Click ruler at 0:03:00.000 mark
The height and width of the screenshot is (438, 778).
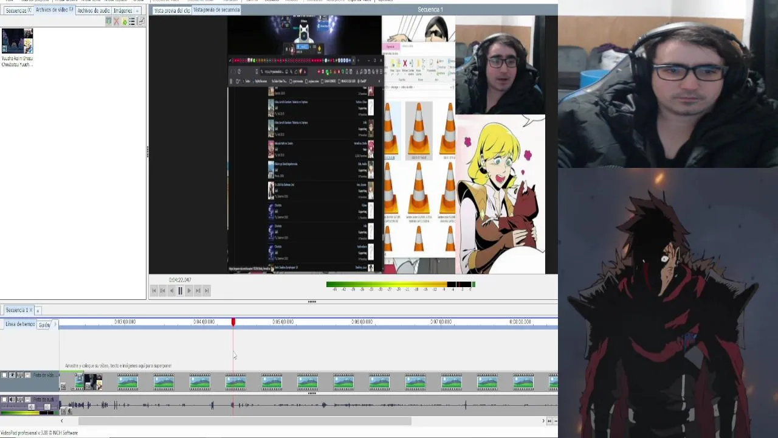point(125,322)
